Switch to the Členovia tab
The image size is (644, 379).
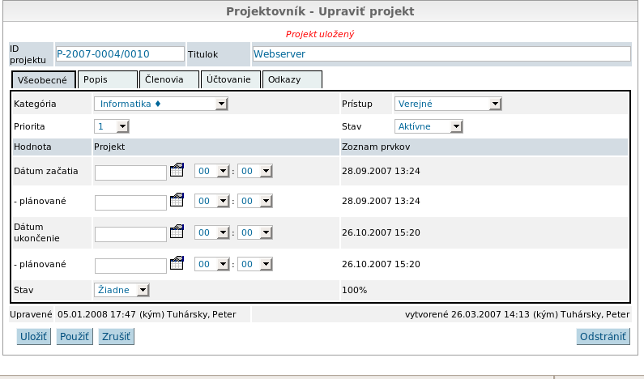168,79
